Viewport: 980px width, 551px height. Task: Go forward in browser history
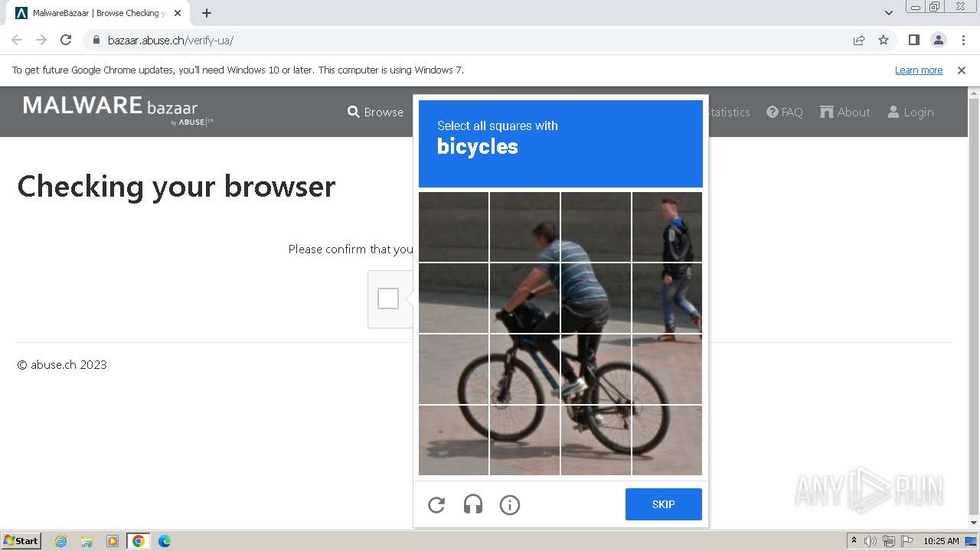[41, 40]
